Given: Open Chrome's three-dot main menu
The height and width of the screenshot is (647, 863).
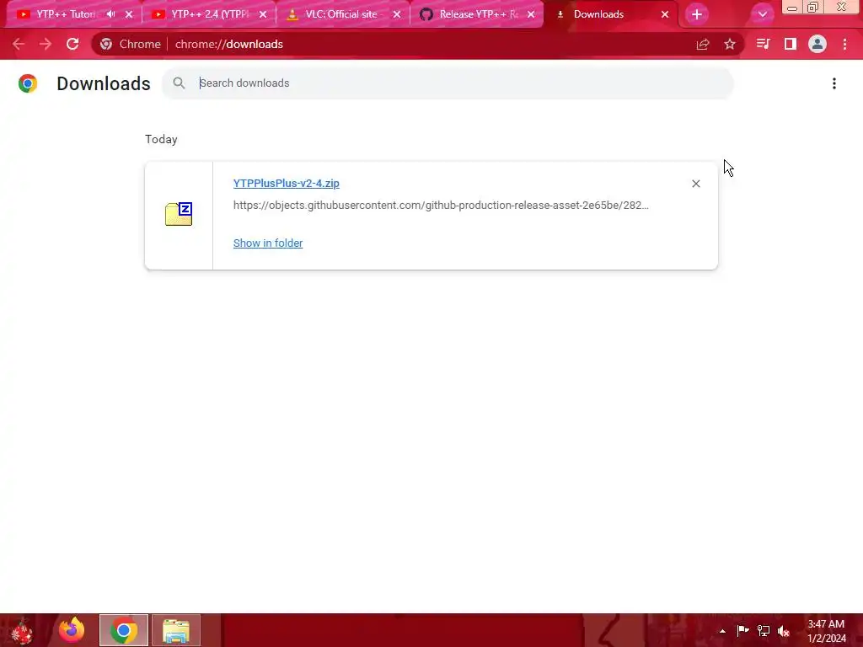Looking at the screenshot, I should (844, 44).
